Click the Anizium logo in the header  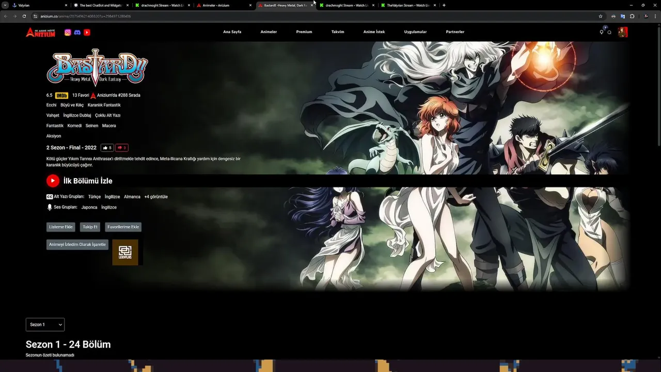pos(40,32)
